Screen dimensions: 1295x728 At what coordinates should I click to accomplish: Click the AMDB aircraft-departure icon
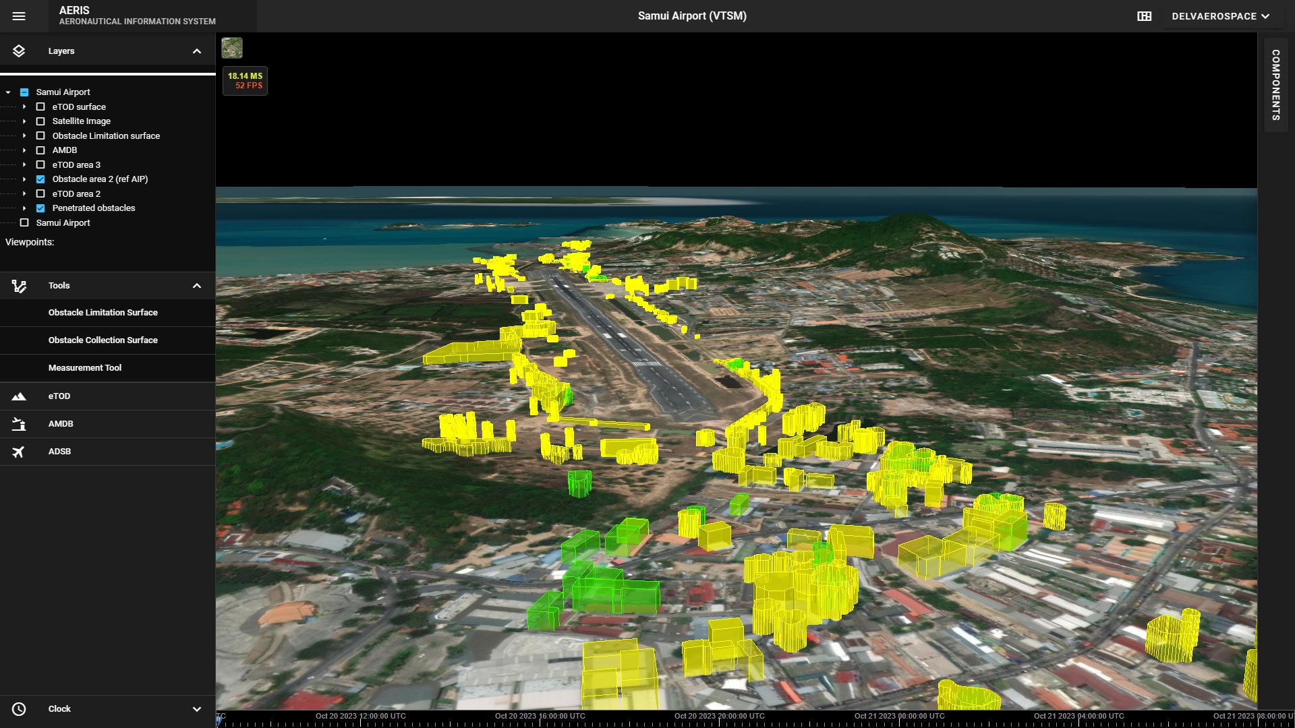pyautogui.click(x=19, y=424)
